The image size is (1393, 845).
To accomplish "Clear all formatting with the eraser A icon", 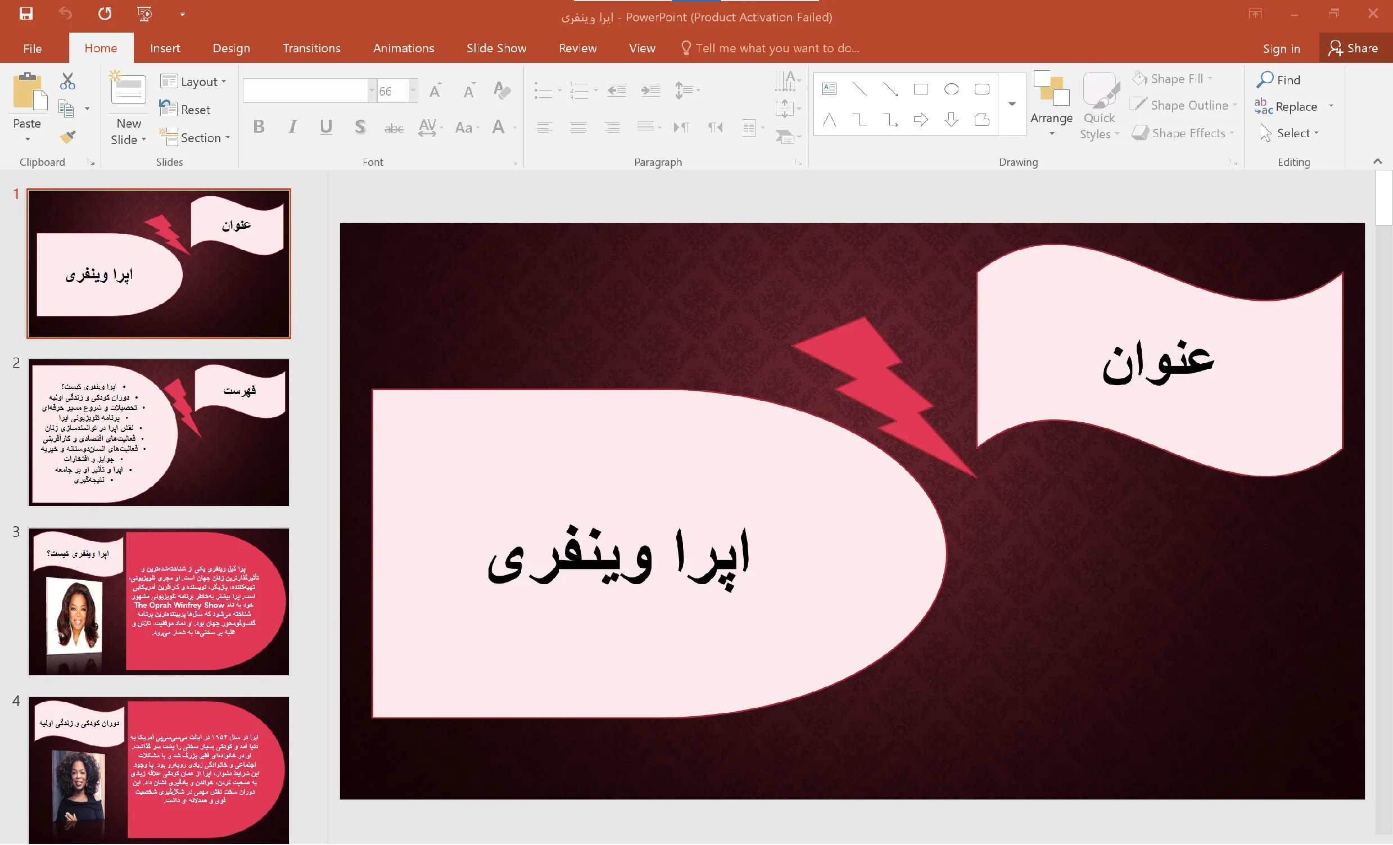I will pyautogui.click(x=502, y=91).
